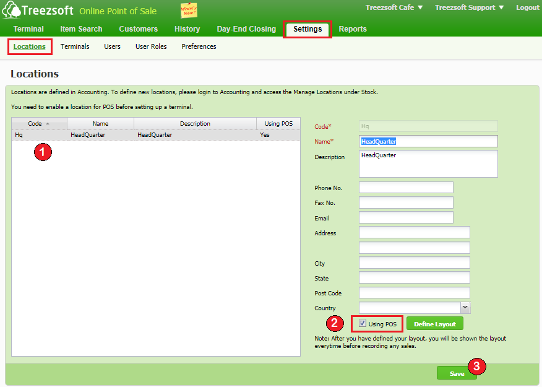Click the Name input field
Screen dimensions: 542x387
click(428, 141)
